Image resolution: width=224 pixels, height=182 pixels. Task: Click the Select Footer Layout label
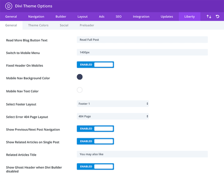coord(21,104)
